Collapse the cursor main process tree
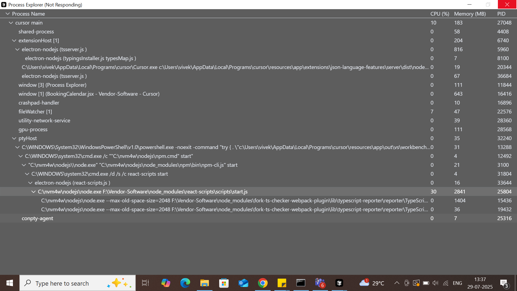Screen dimensions: 517x291 (11, 23)
